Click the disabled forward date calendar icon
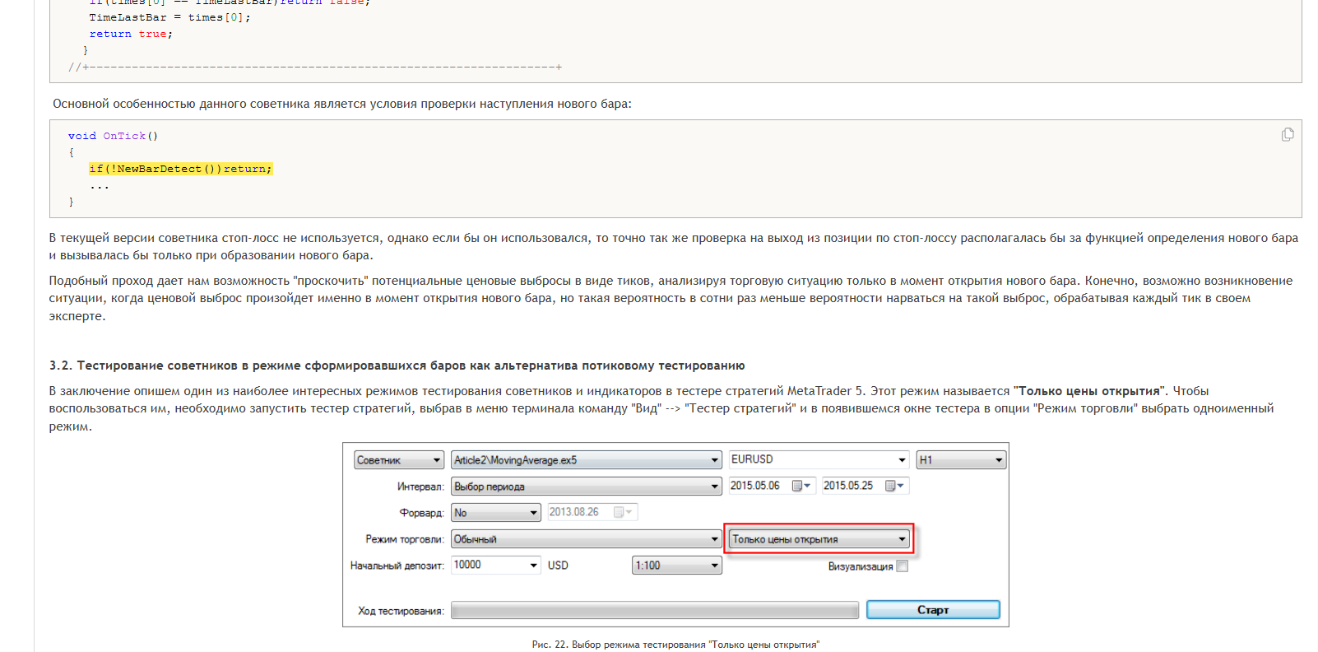Image resolution: width=1318 pixels, height=652 pixels. [x=623, y=512]
